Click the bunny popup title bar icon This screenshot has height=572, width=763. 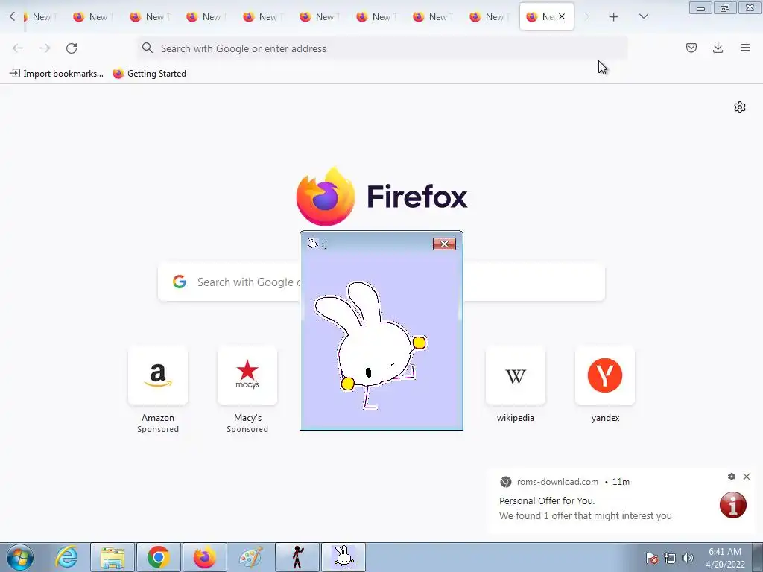(312, 244)
